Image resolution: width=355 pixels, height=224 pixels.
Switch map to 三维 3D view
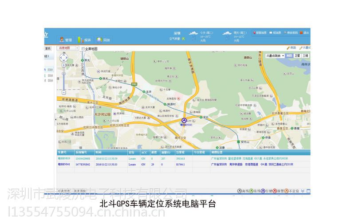[305, 55]
